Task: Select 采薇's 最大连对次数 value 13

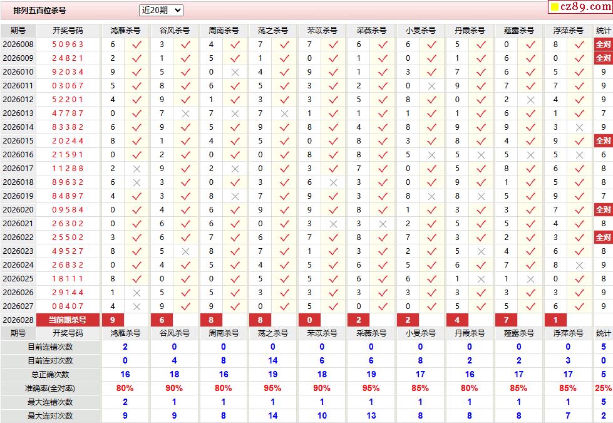Action: click(x=371, y=416)
